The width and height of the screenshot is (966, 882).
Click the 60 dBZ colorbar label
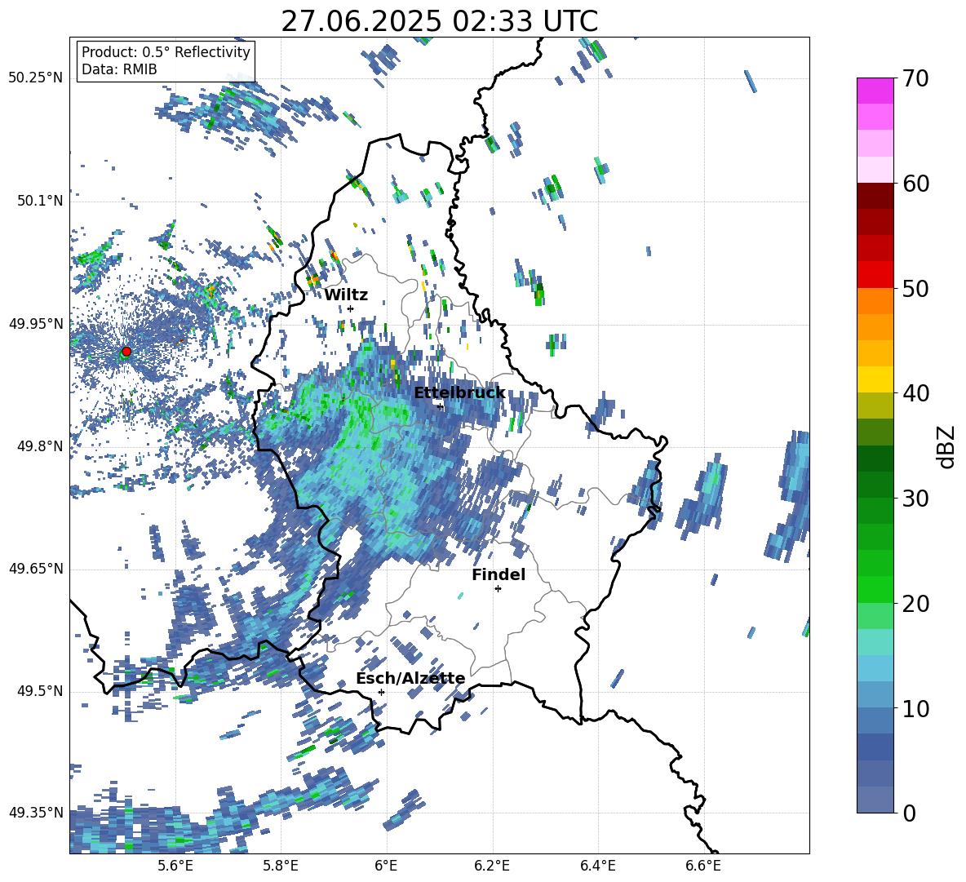(915, 184)
